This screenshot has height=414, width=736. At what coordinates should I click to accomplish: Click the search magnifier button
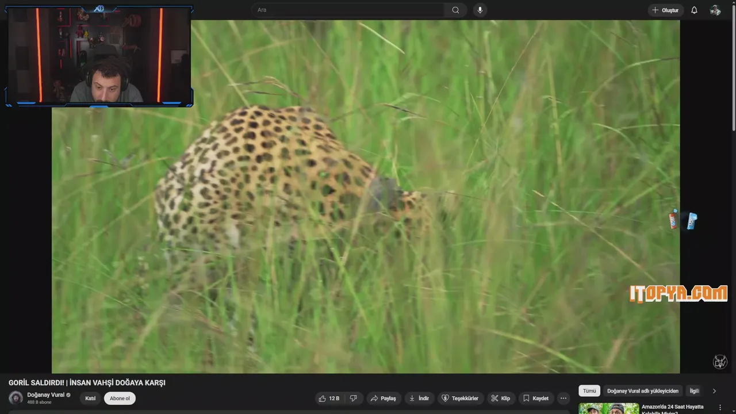455,10
